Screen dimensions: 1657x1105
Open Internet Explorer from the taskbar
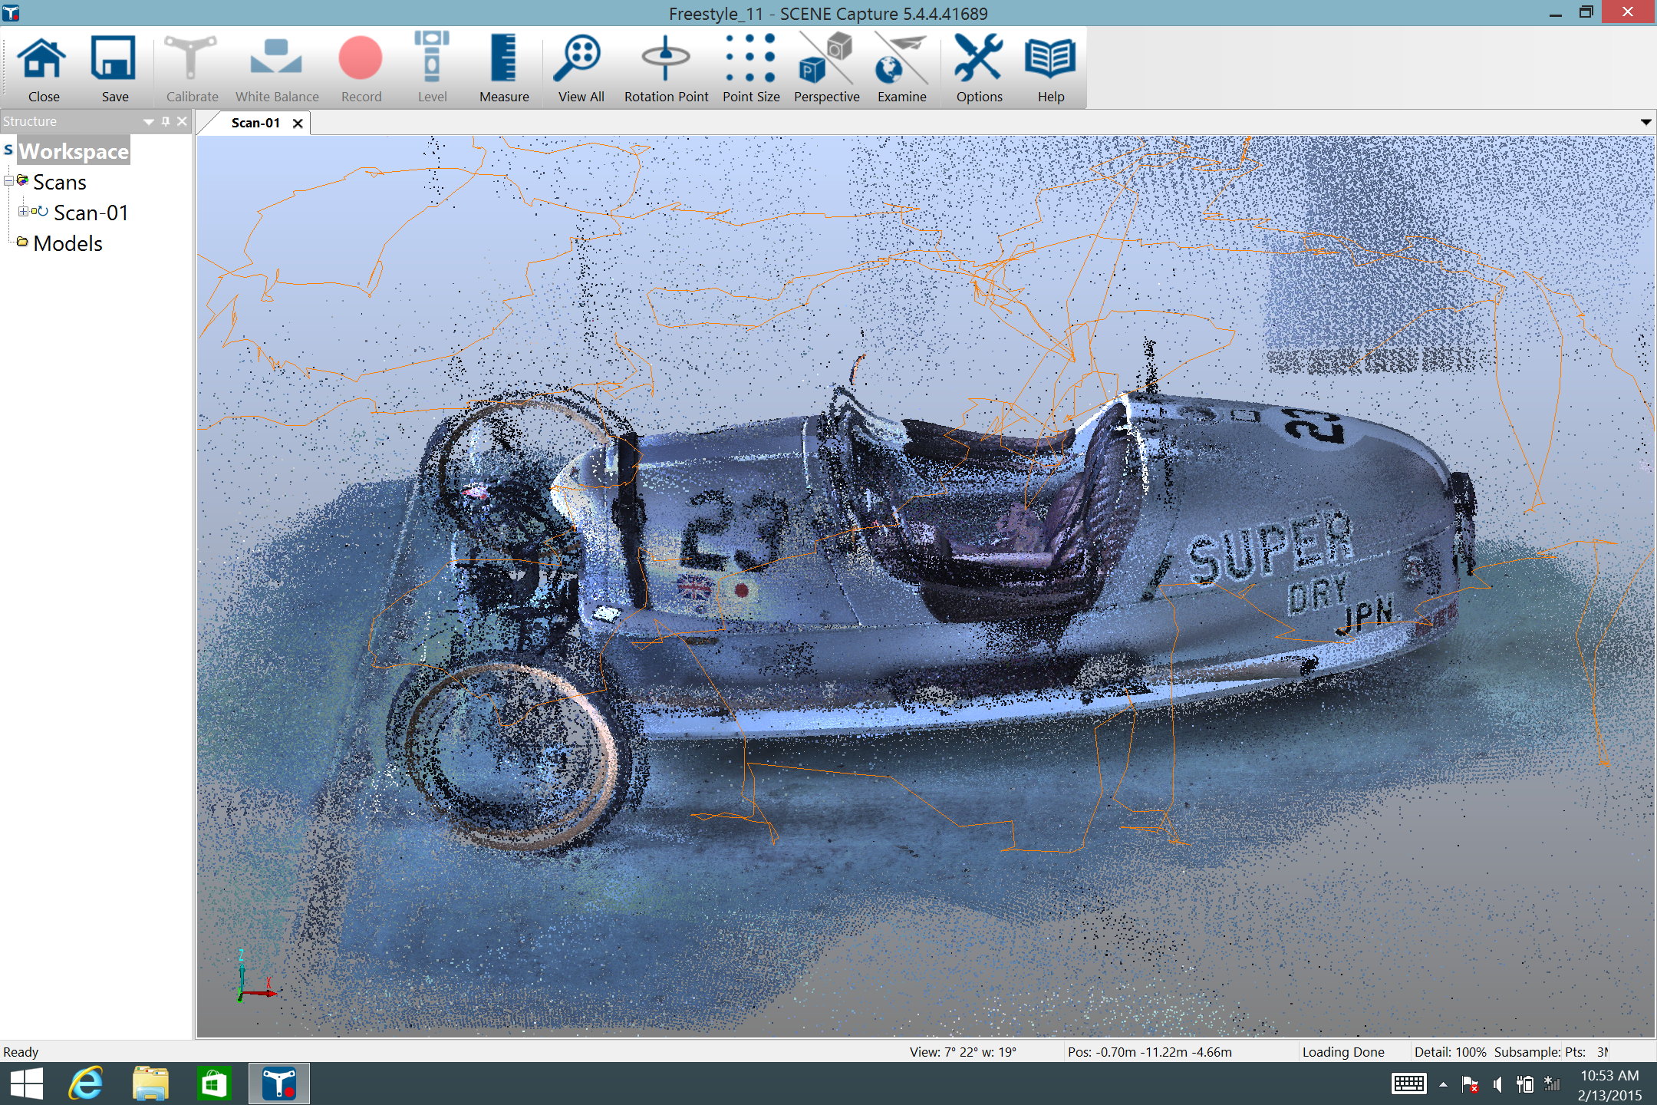[x=86, y=1084]
